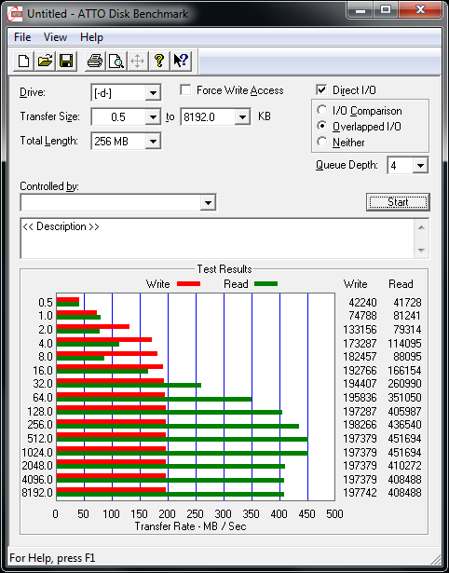Viewport: 449px width, 573px height.
Task: Open Print Preview toolbar icon
Action: pyautogui.click(x=116, y=61)
